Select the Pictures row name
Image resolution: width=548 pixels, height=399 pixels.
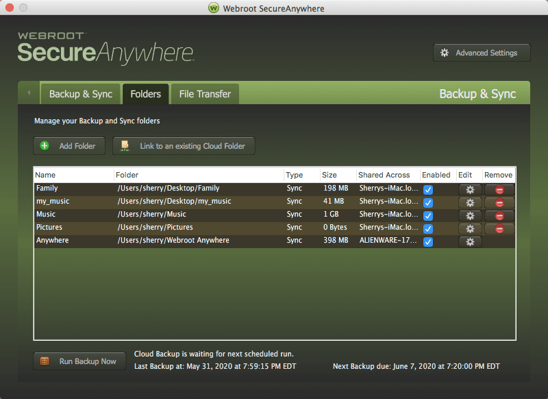tap(49, 227)
